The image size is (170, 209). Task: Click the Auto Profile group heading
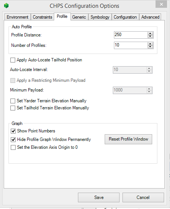tap(22, 27)
